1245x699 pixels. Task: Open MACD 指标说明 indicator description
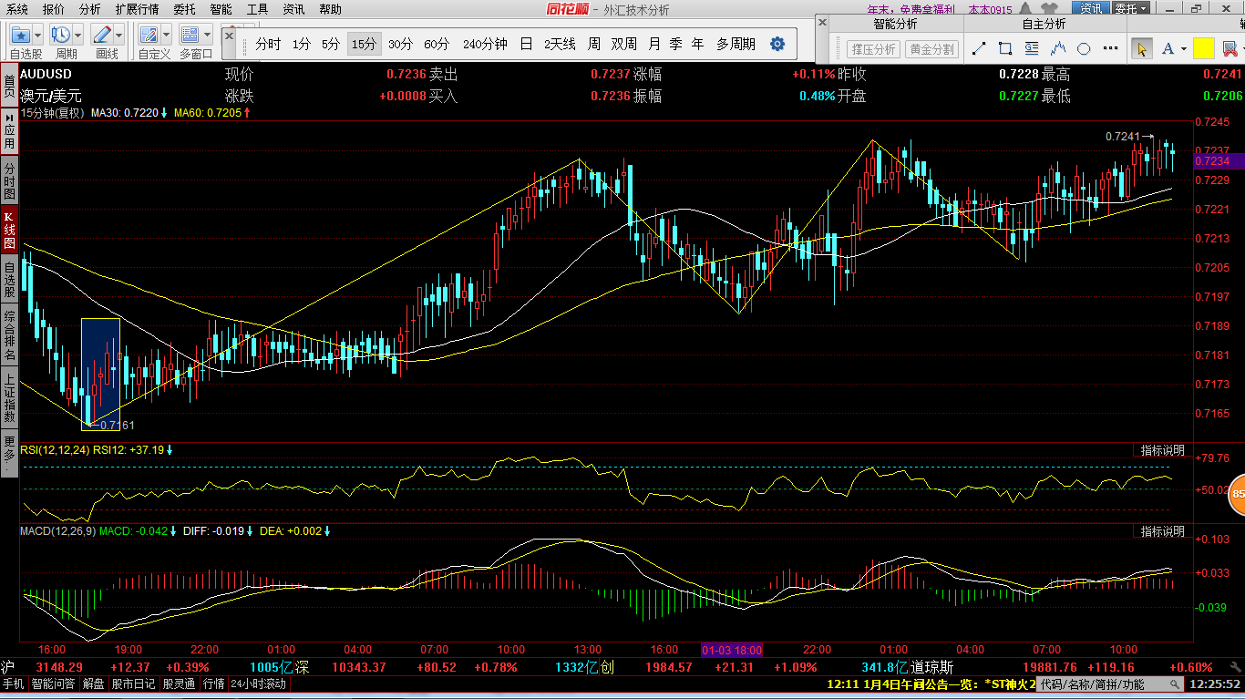(x=1163, y=530)
